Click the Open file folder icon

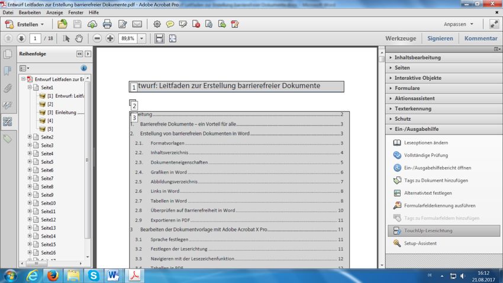pyautogui.click(x=62, y=24)
